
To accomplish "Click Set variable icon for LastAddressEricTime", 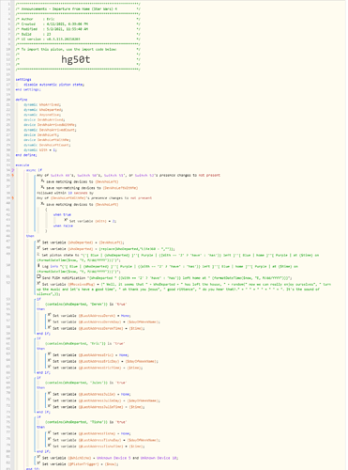I will (50, 368).
